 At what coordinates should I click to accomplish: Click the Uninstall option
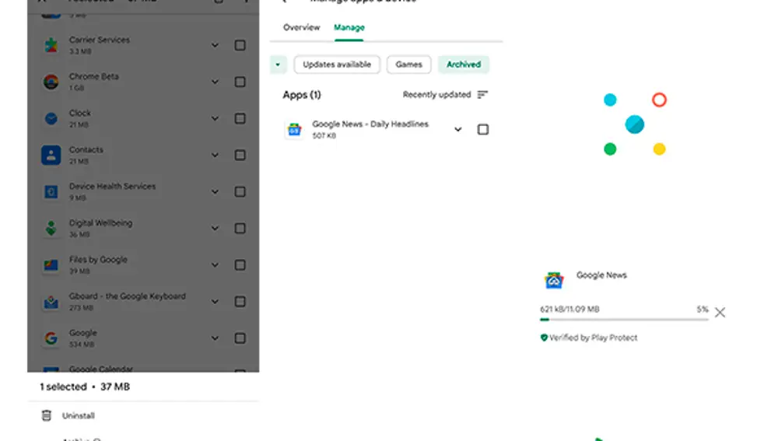click(79, 415)
